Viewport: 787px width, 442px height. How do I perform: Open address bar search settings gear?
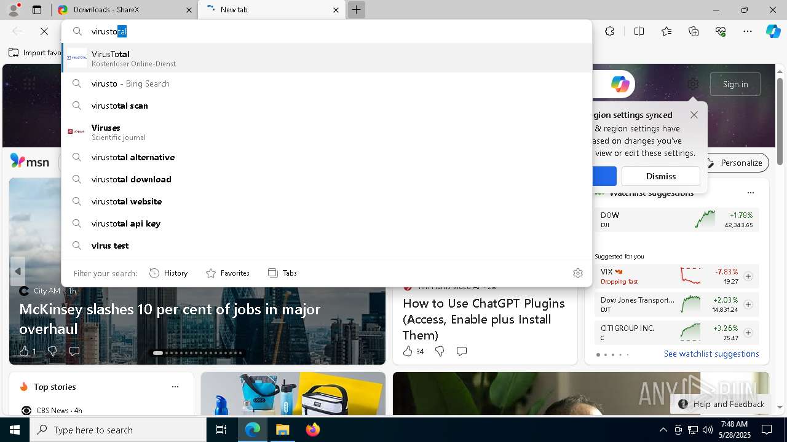(577, 273)
